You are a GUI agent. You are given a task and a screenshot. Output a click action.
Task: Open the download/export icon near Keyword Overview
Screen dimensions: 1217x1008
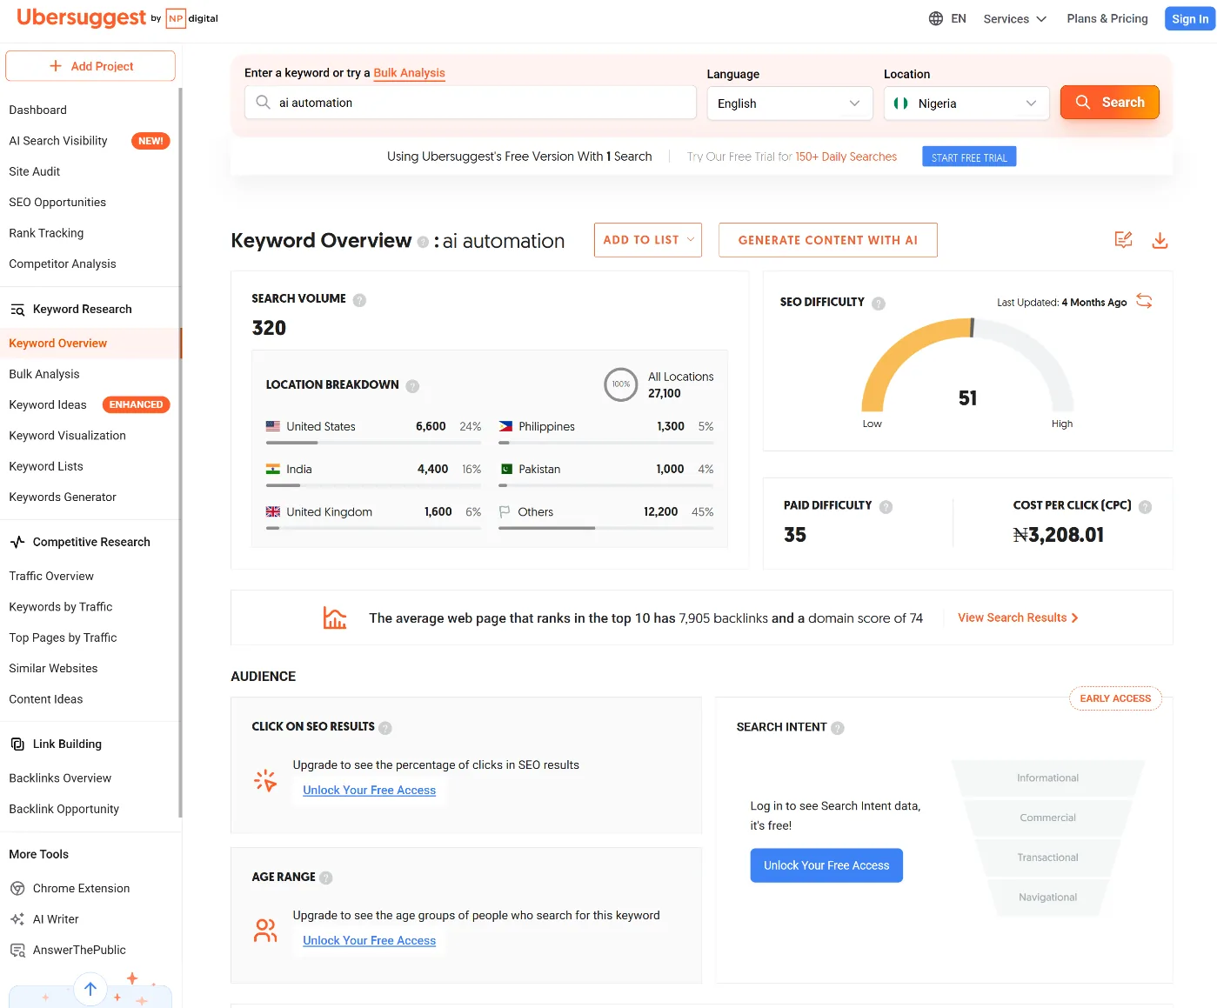tap(1160, 239)
